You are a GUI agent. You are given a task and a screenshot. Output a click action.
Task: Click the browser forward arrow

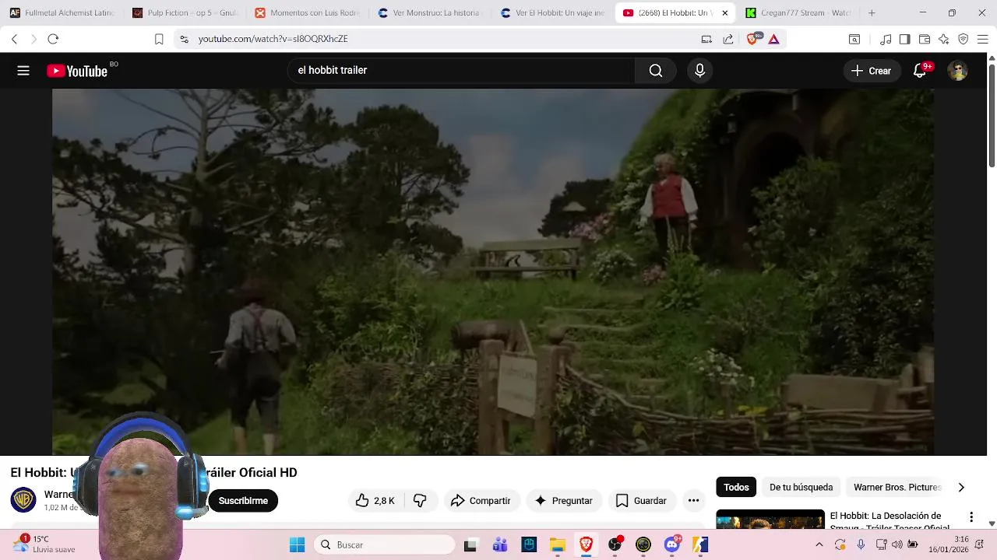tap(33, 39)
